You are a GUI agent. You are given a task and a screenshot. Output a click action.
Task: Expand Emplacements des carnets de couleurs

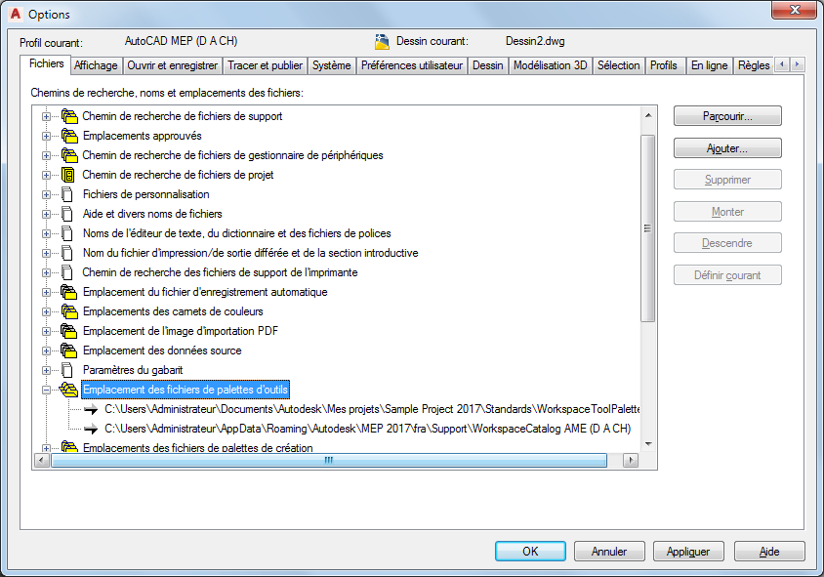click(x=46, y=311)
